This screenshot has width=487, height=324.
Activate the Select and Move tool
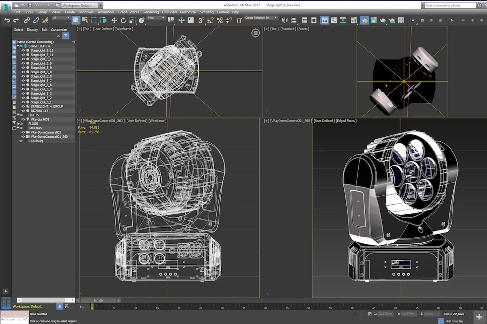pyautogui.click(x=114, y=20)
